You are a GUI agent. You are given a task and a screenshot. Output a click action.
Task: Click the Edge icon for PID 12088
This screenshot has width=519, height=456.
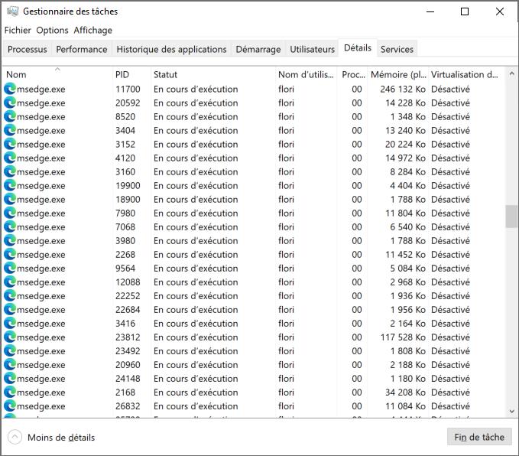[10, 282]
